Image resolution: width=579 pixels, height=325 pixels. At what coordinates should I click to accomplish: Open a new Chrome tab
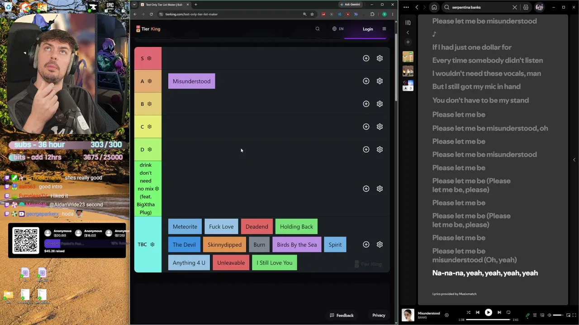tap(196, 5)
